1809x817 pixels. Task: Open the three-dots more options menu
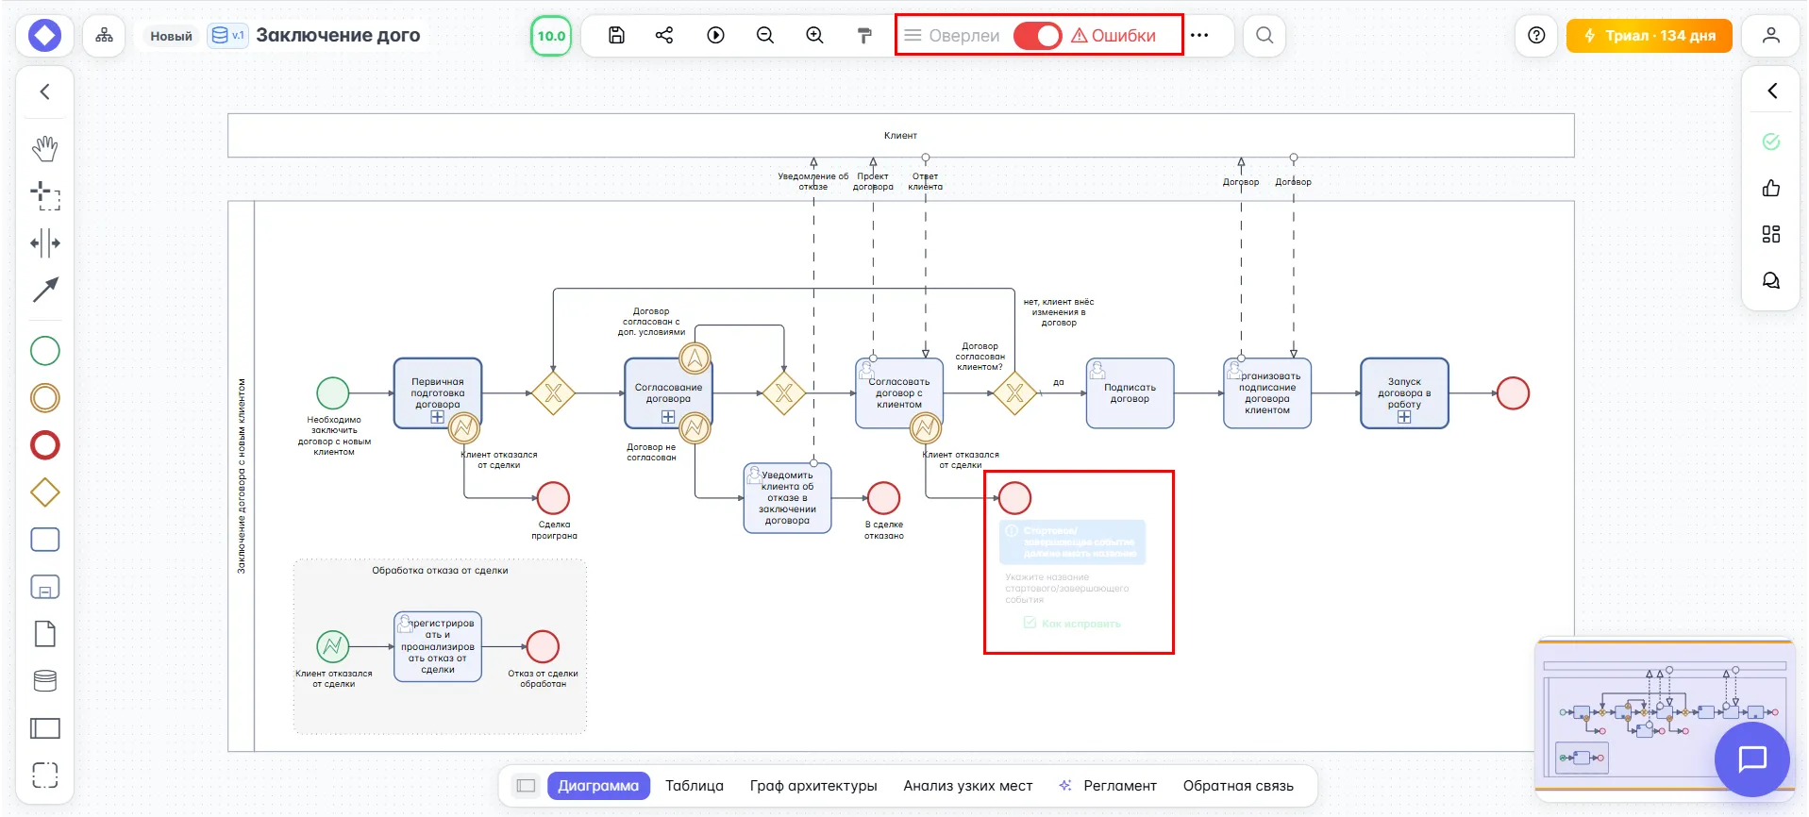click(1199, 36)
